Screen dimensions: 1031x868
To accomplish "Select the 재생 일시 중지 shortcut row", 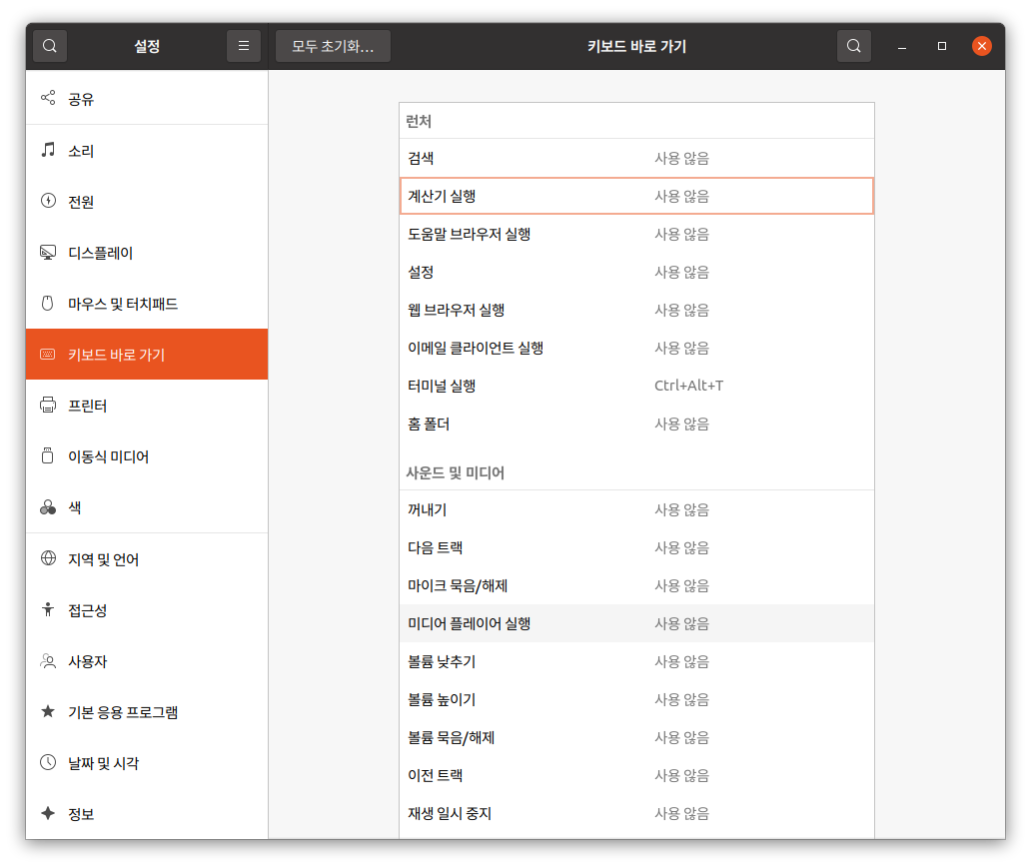I will click(636, 813).
